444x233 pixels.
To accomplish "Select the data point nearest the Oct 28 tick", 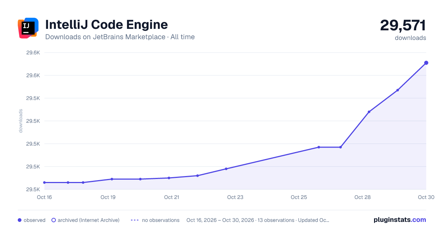I will 369,112.
